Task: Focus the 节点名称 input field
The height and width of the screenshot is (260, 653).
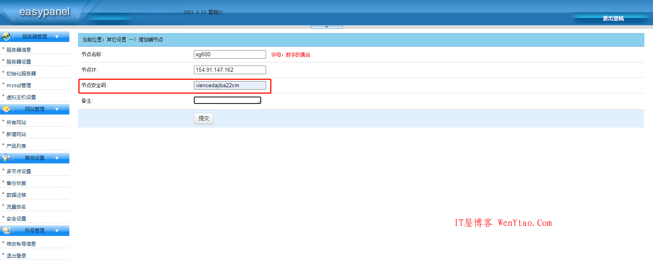Action: tap(230, 54)
